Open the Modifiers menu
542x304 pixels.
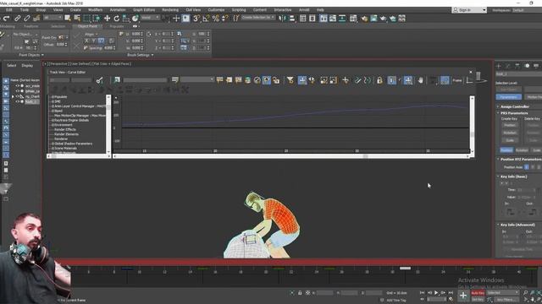[x=95, y=10]
